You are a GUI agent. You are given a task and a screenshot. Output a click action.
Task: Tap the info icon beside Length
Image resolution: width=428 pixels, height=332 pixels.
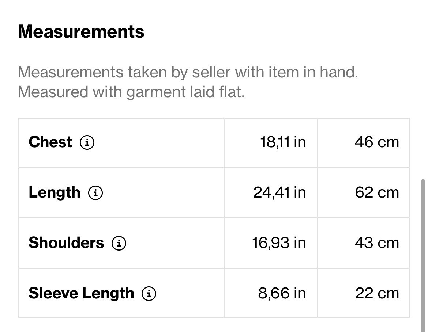[95, 193]
